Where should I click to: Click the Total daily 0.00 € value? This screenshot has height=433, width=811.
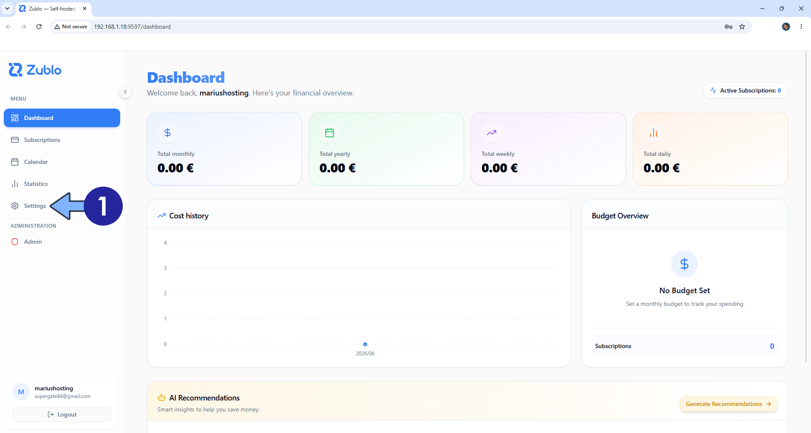662,168
